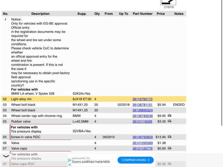Add Wheel center cap to cart
223x167 pixels.
169,116
